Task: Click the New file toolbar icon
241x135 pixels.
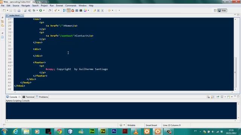Action: (4, 10)
